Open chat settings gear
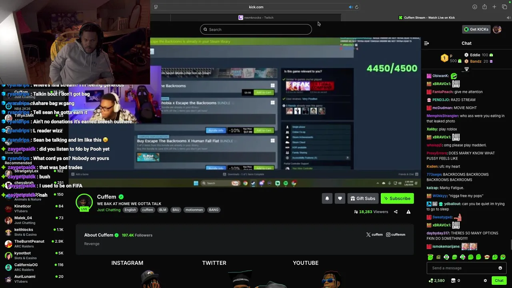Viewport: 512px width, 288px height. [485, 280]
